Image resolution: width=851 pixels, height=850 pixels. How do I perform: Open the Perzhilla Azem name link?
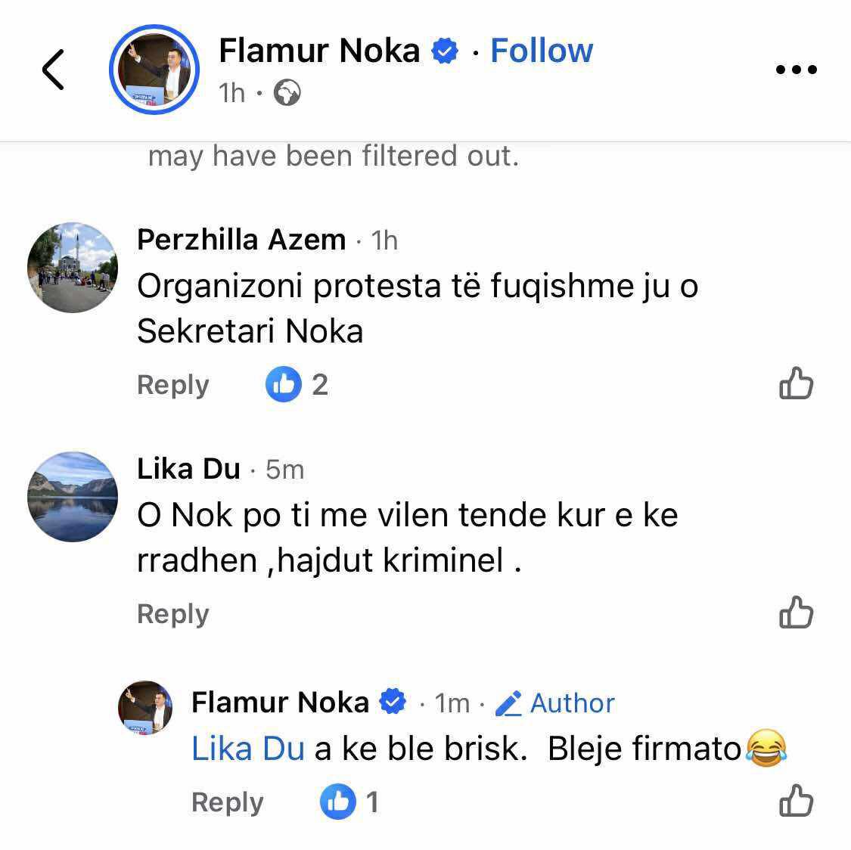(x=241, y=240)
